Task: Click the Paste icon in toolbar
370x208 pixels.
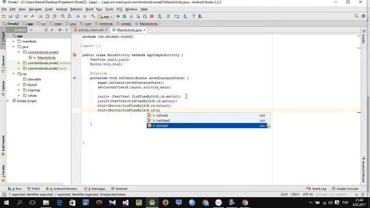Action: click(x=54, y=17)
